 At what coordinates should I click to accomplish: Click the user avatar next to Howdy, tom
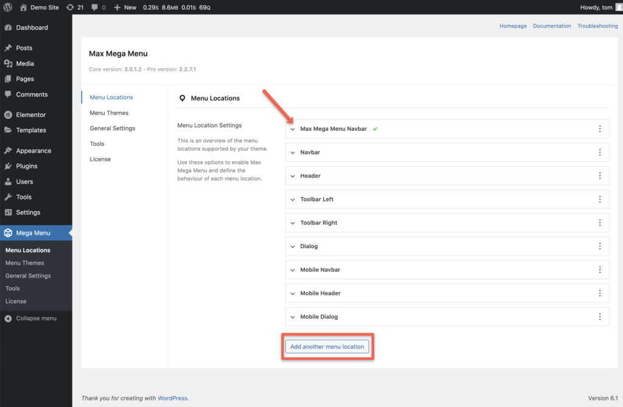point(618,7)
